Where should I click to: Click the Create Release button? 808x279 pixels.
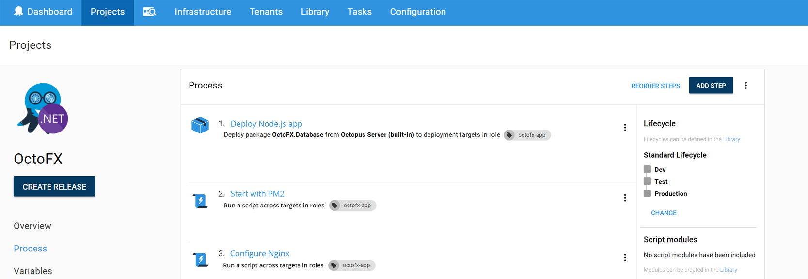54,187
